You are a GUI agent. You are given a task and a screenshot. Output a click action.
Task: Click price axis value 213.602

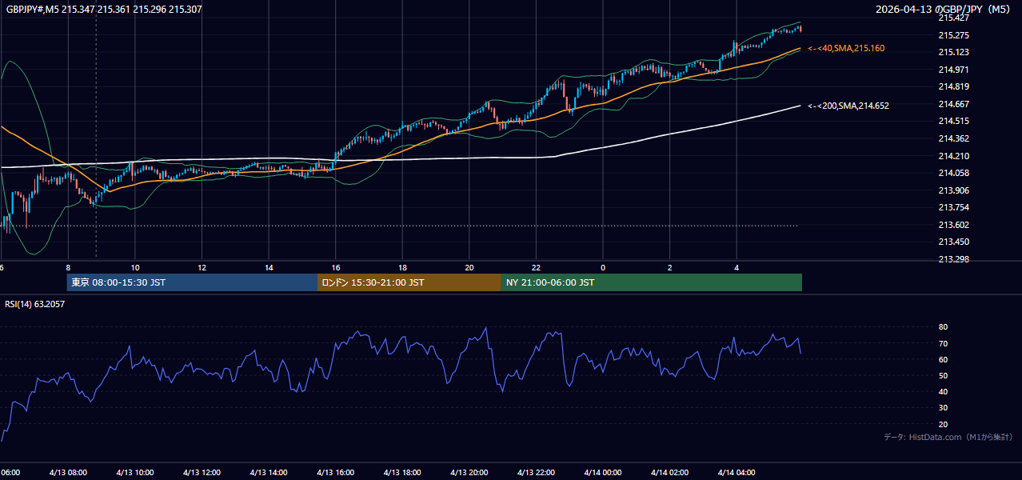point(953,226)
